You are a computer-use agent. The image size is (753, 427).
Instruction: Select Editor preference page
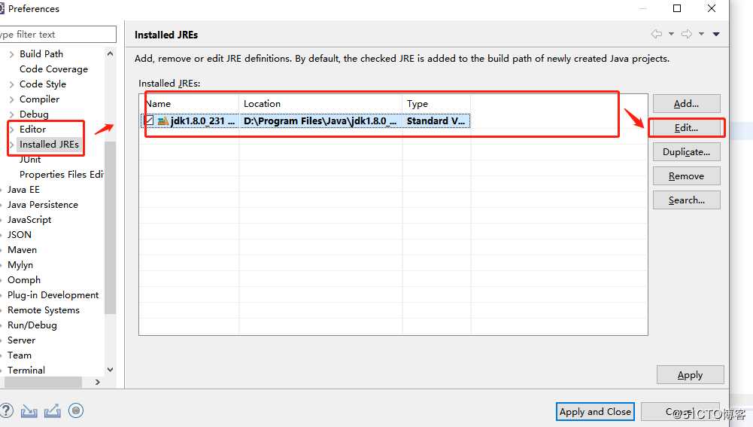pos(32,129)
